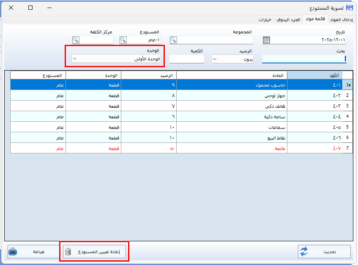Switch to the إدخال المواد tab
358x265 pixels.
[342, 19]
